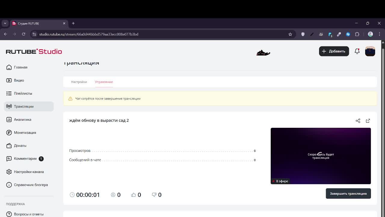
Task: Switch to the Настройки tab
Action: [x=79, y=82]
